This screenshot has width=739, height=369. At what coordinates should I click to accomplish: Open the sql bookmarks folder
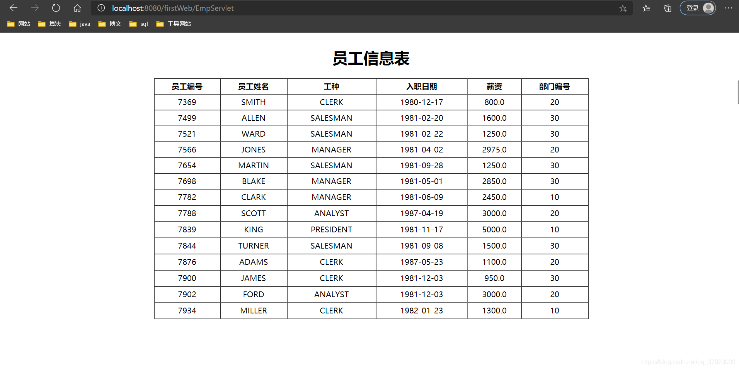click(x=139, y=24)
